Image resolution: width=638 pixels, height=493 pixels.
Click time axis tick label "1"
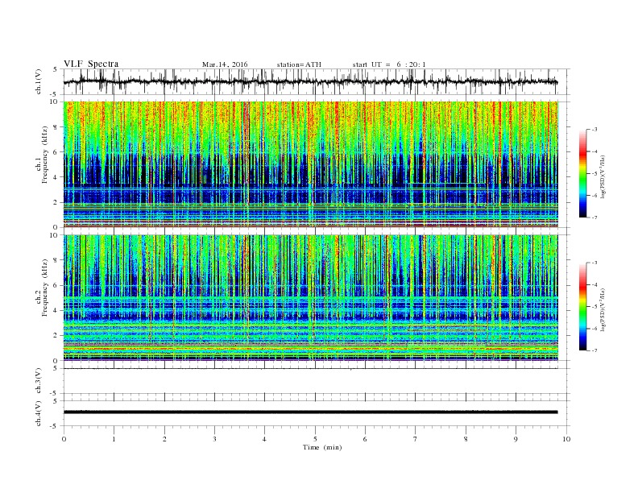pyautogui.click(x=114, y=439)
